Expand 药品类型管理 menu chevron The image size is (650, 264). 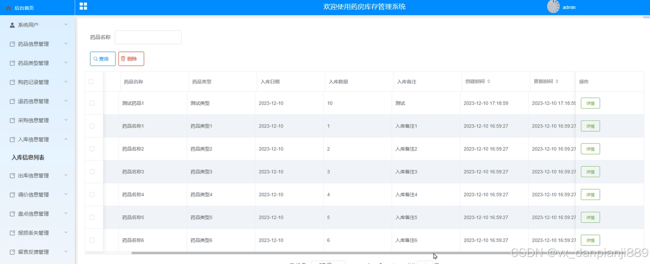pos(66,63)
